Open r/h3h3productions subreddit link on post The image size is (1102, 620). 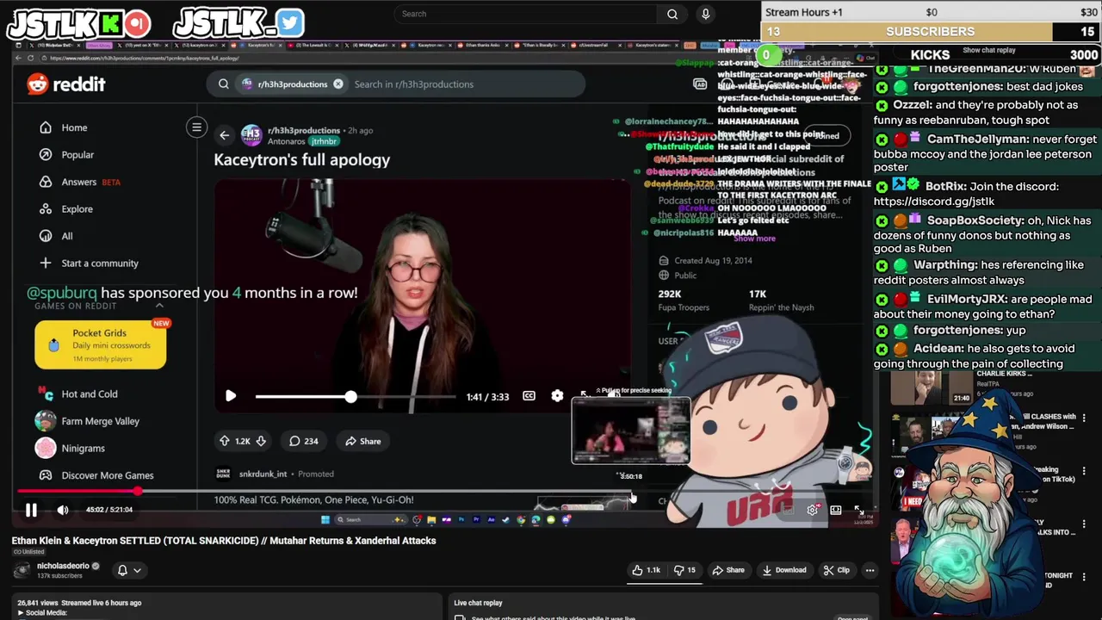303,130
